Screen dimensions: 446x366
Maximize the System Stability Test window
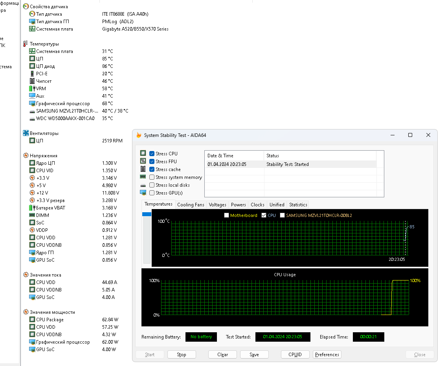click(410, 135)
